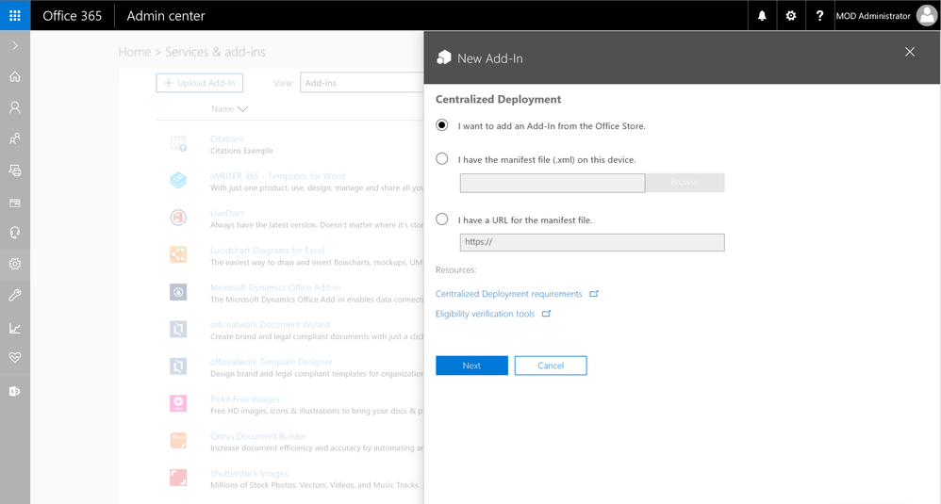Click the Citations add-in icon
This screenshot has height=504, width=941.
pos(178,143)
